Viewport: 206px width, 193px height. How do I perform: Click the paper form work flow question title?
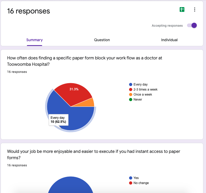(x=85, y=61)
